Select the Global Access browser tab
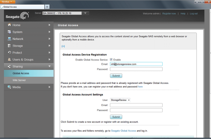The width and height of the screenshot is (211, 139). point(22,7)
